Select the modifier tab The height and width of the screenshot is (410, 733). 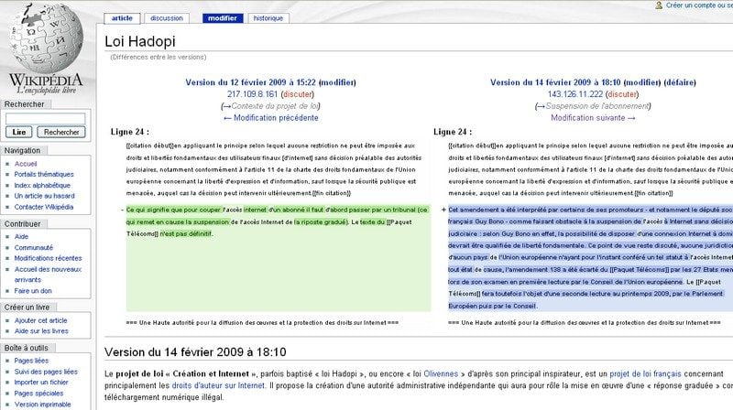(223, 17)
